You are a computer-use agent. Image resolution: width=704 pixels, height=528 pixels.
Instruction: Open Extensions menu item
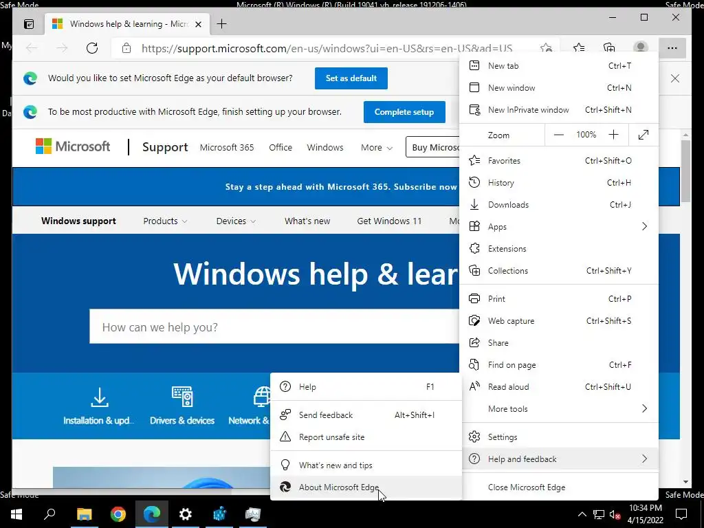pos(559,249)
